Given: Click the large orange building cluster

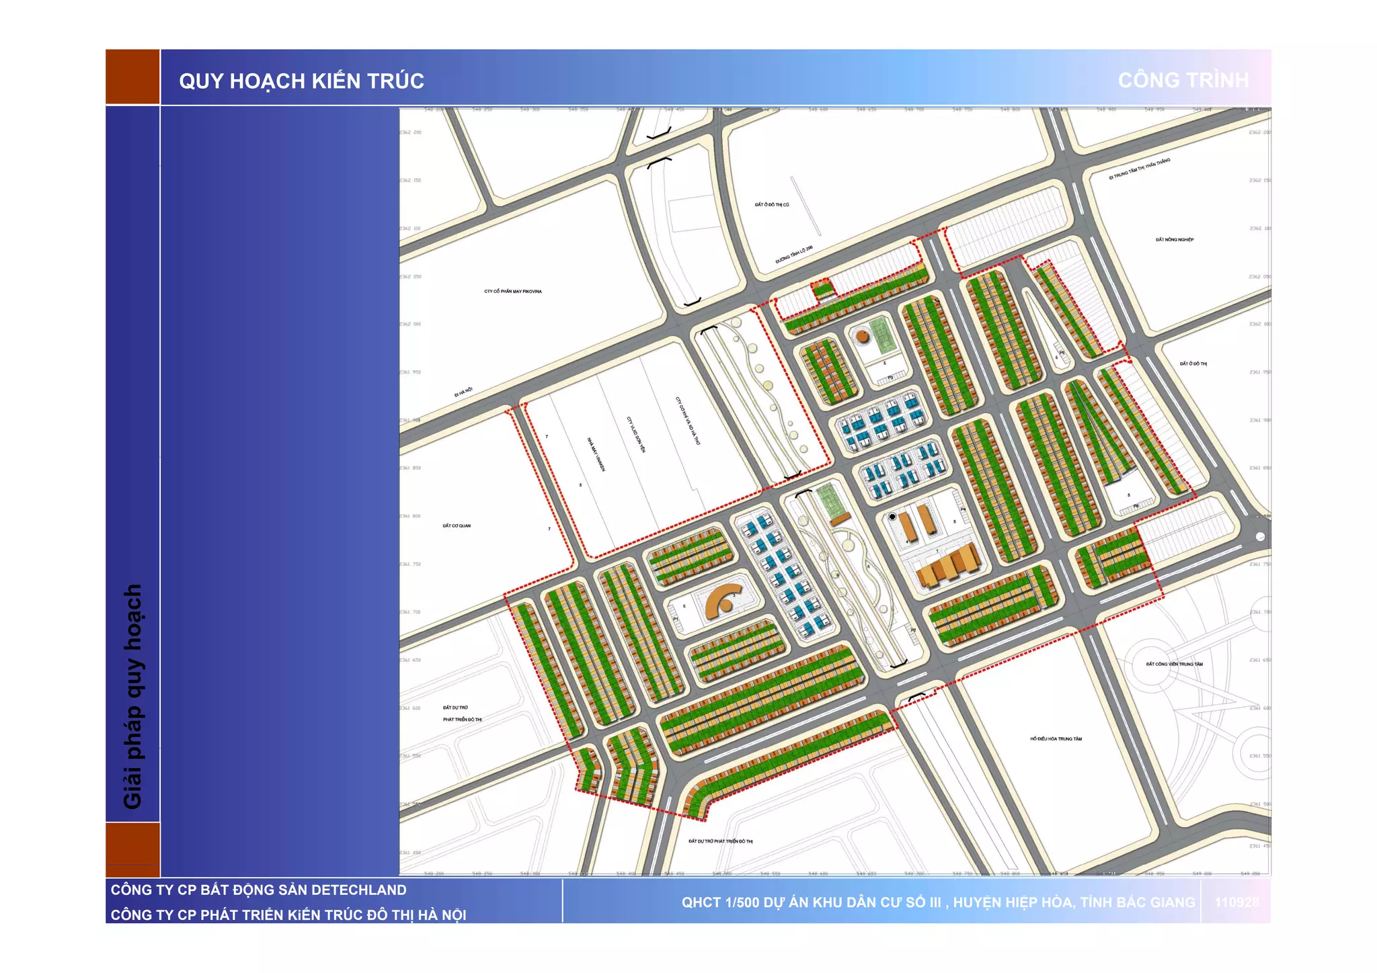Looking at the screenshot, I should (x=949, y=566).
